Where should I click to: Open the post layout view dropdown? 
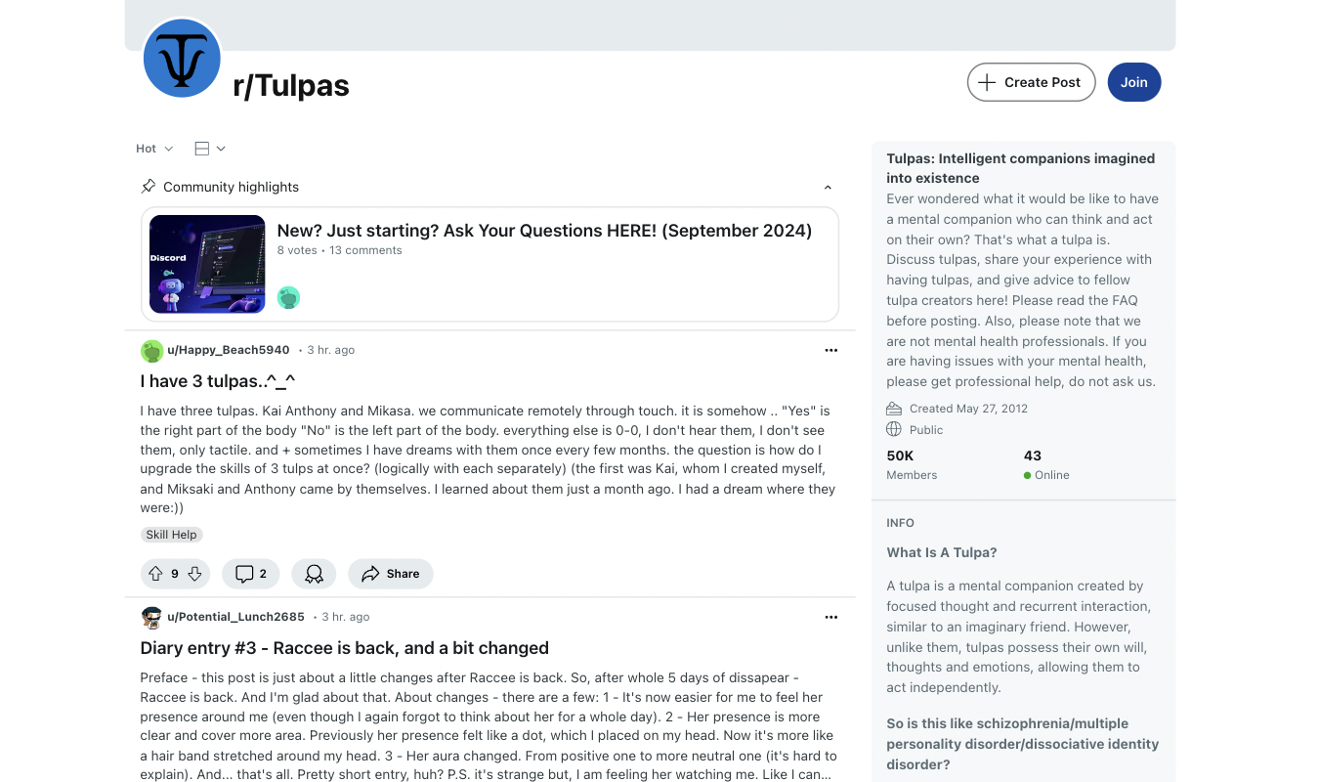pyautogui.click(x=209, y=148)
